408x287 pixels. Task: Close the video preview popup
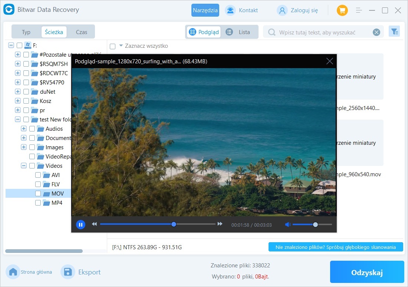pyautogui.click(x=329, y=61)
